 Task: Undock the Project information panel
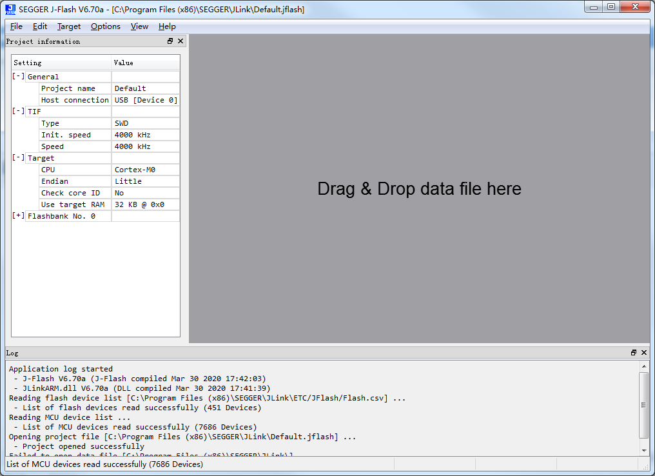(170, 41)
